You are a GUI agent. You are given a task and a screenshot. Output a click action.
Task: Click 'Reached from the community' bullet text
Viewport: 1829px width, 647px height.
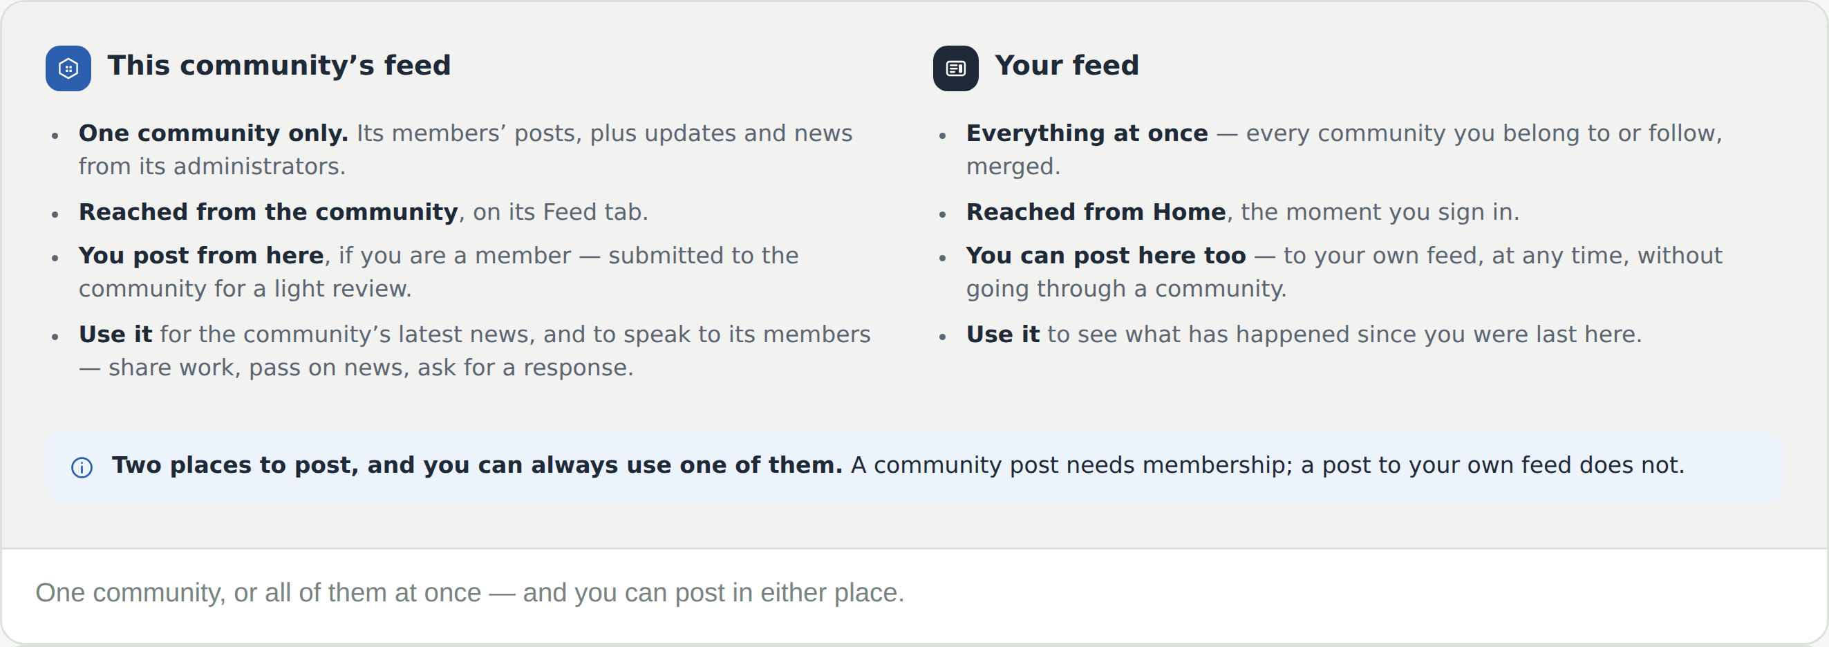[x=268, y=212]
